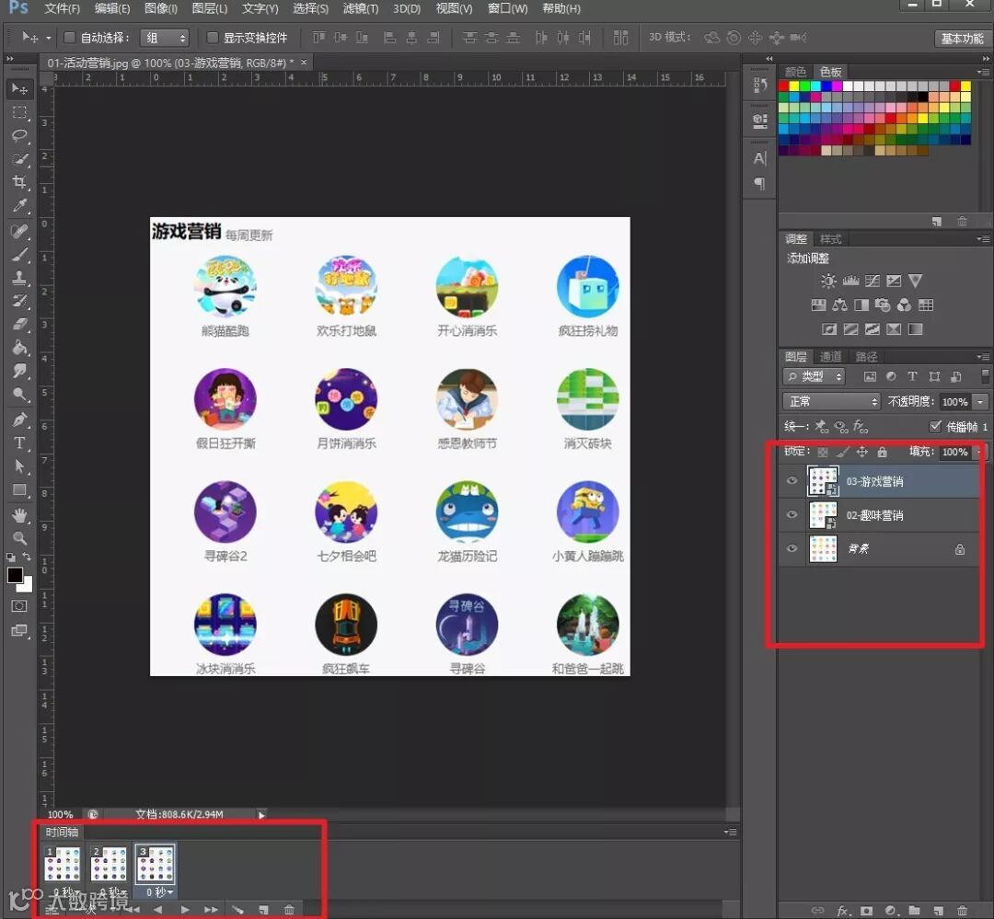Open the 不透明度 slider arrow
This screenshot has width=994, height=919.
click(x=981, y=402)
